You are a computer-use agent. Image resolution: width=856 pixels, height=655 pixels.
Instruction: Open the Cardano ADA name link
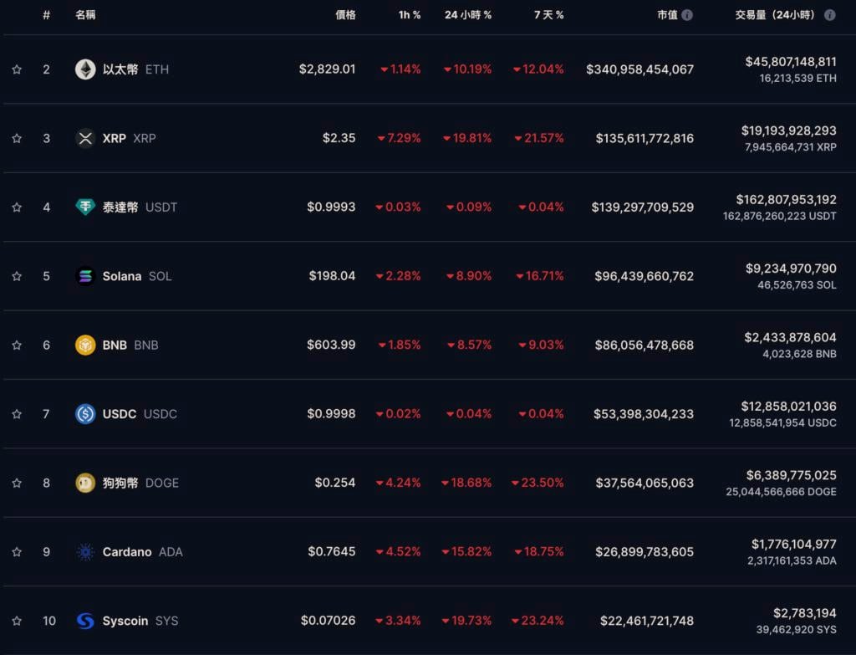click(127, 551)
